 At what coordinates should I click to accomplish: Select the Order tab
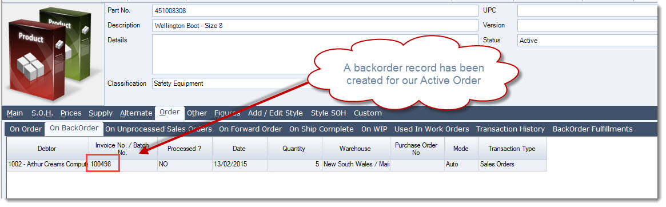tap(169, 113)
